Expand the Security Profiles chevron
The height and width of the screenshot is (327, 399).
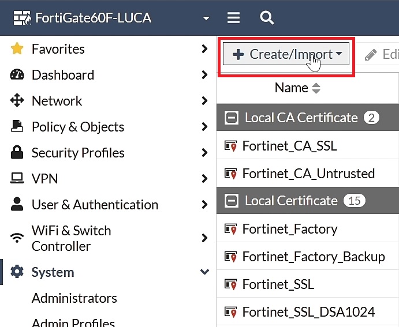tap(204, 152)
